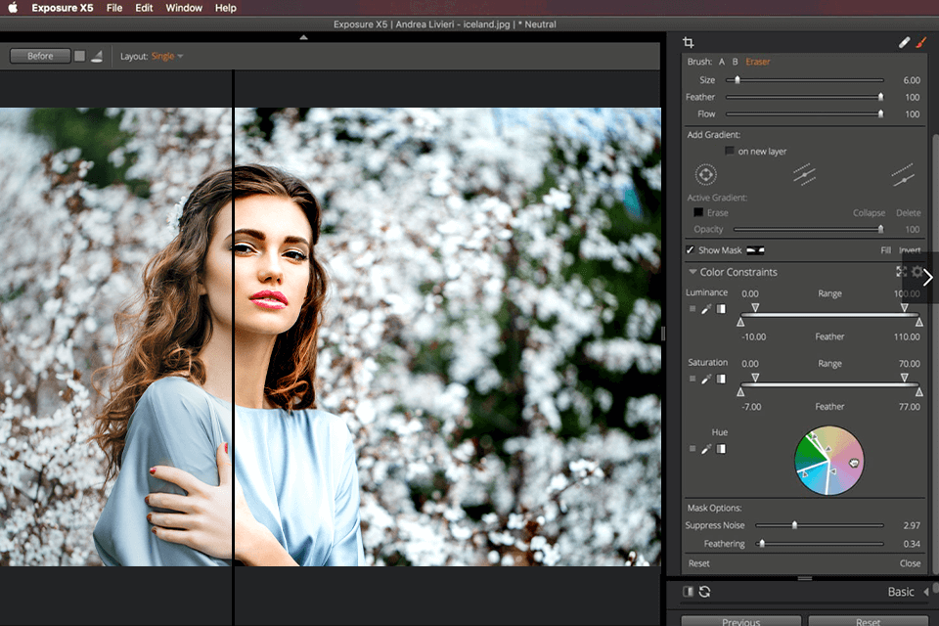Screen dimensions: 939x626
Task: Activate the Luminance eyedropper
Action: (x=707, y=308)
